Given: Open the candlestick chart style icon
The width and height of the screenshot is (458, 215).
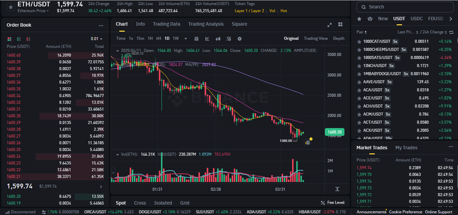Looking at the screenshot, I should coord(218,38).
